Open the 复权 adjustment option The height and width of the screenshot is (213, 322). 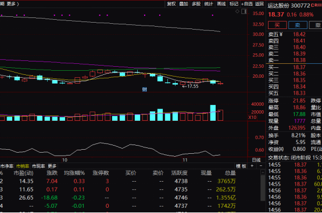[171, 3]
